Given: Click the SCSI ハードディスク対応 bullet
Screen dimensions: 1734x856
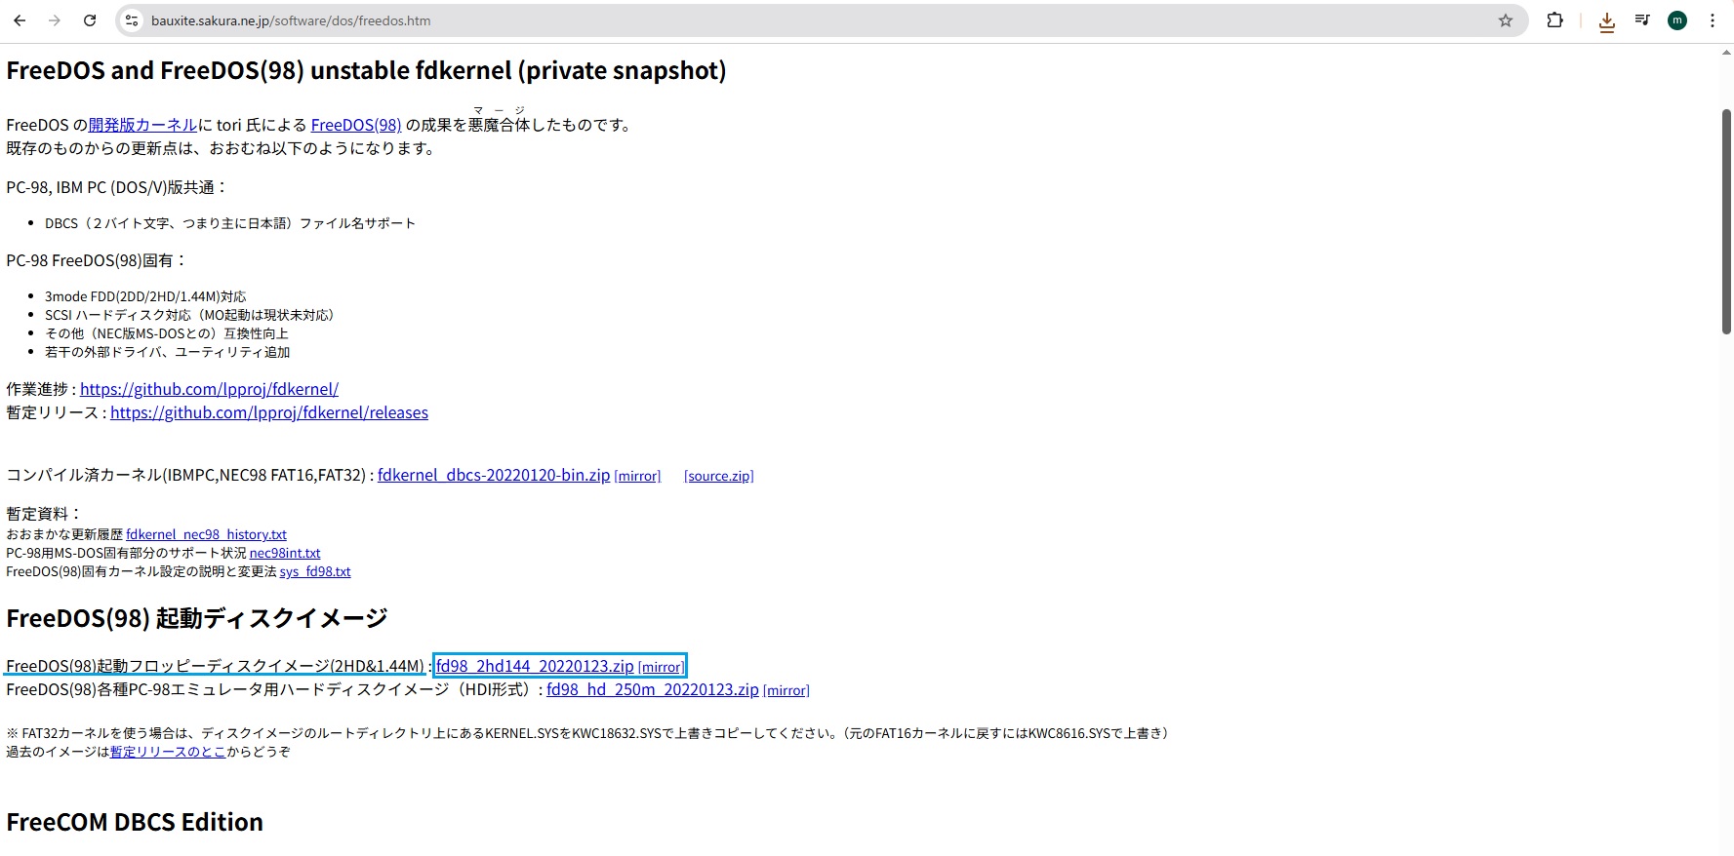Looking at the screenshot, I should tap(192, 315).
